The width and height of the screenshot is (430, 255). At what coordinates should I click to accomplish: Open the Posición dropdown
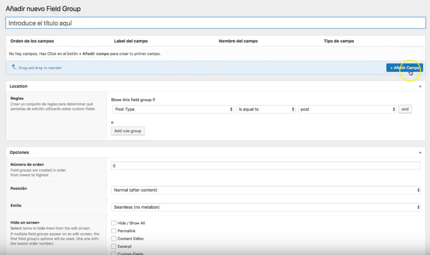pyautogui.click(x=266, y=190)
